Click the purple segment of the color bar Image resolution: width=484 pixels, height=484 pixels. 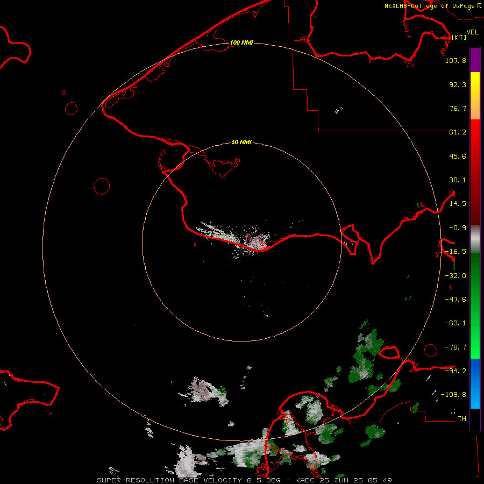pos(475,60)
